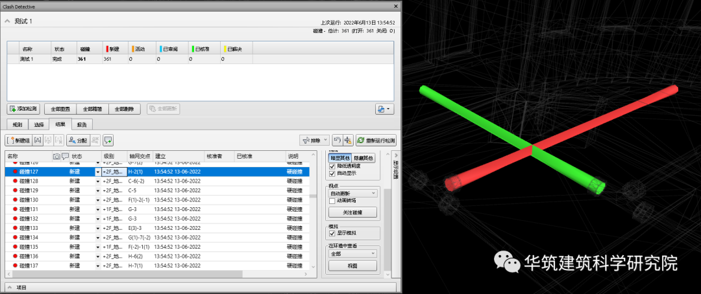The width and height of the screenshot is (701, 294).
Task: Toggle the 自动显示 checkbox
Action: 332,174
